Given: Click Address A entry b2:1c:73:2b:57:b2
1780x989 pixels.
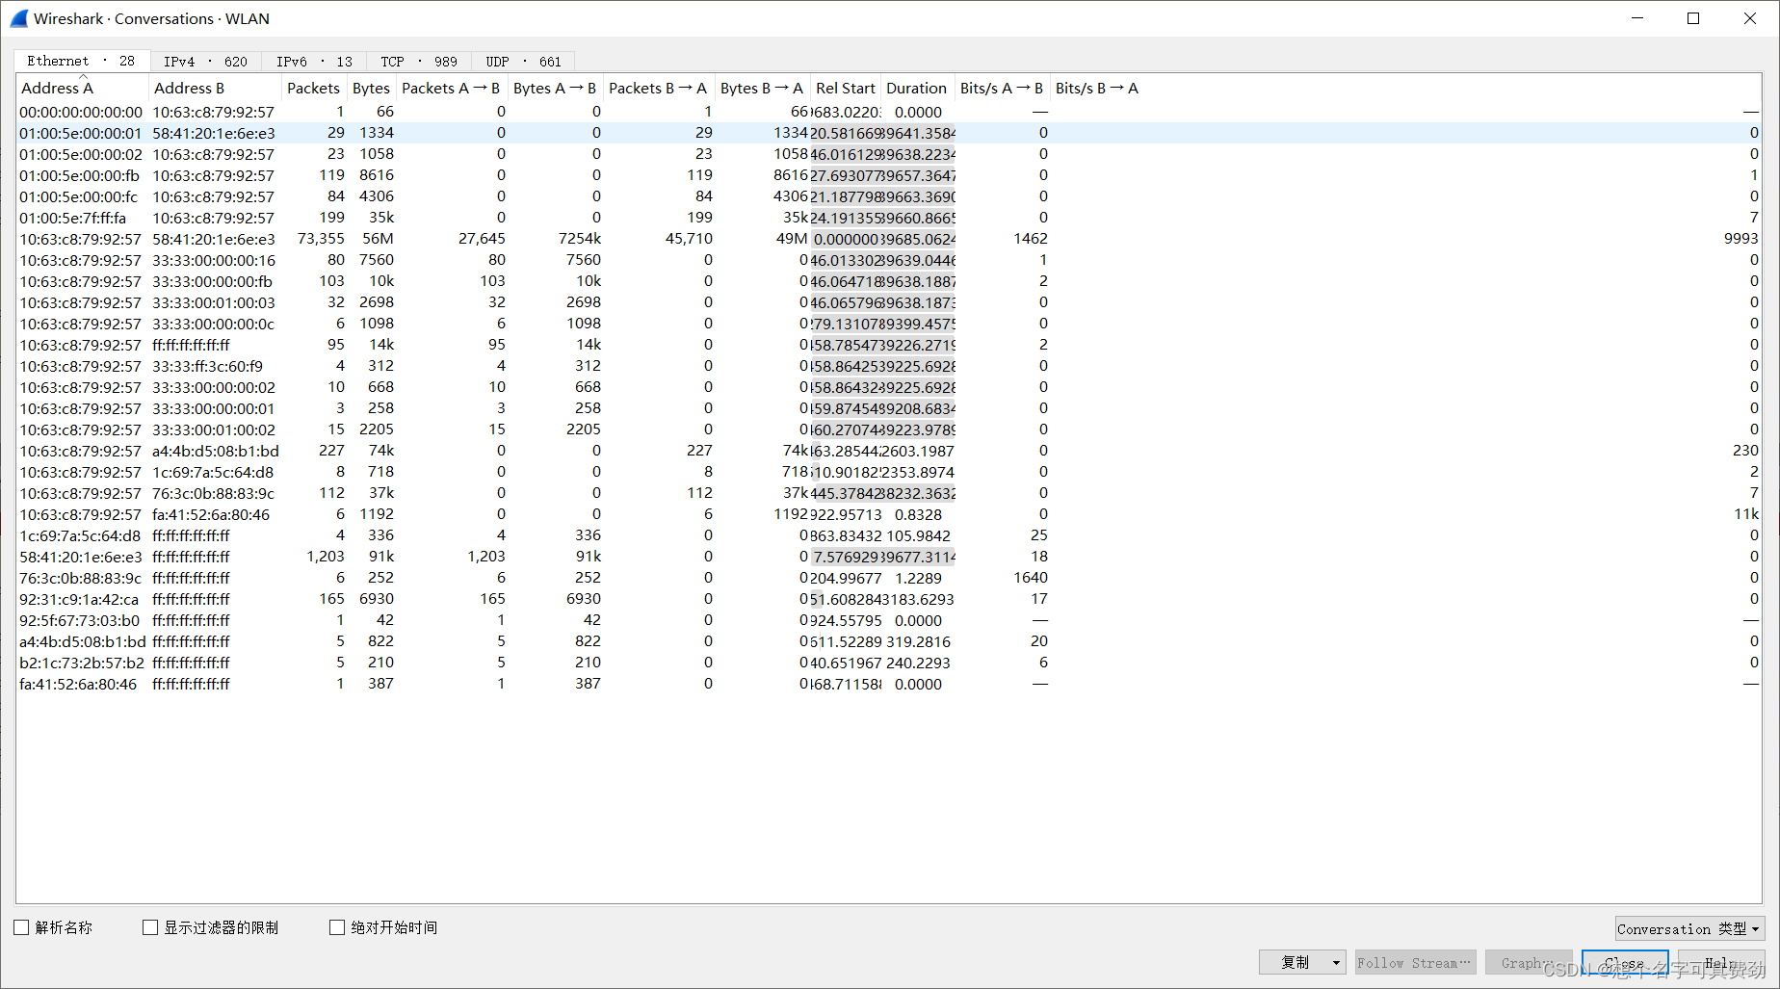Looking at the screenshot, I should (82, 663).
